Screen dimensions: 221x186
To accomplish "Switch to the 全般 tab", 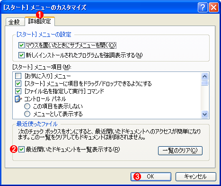I will pyautogui.click(x=14, y=22).
